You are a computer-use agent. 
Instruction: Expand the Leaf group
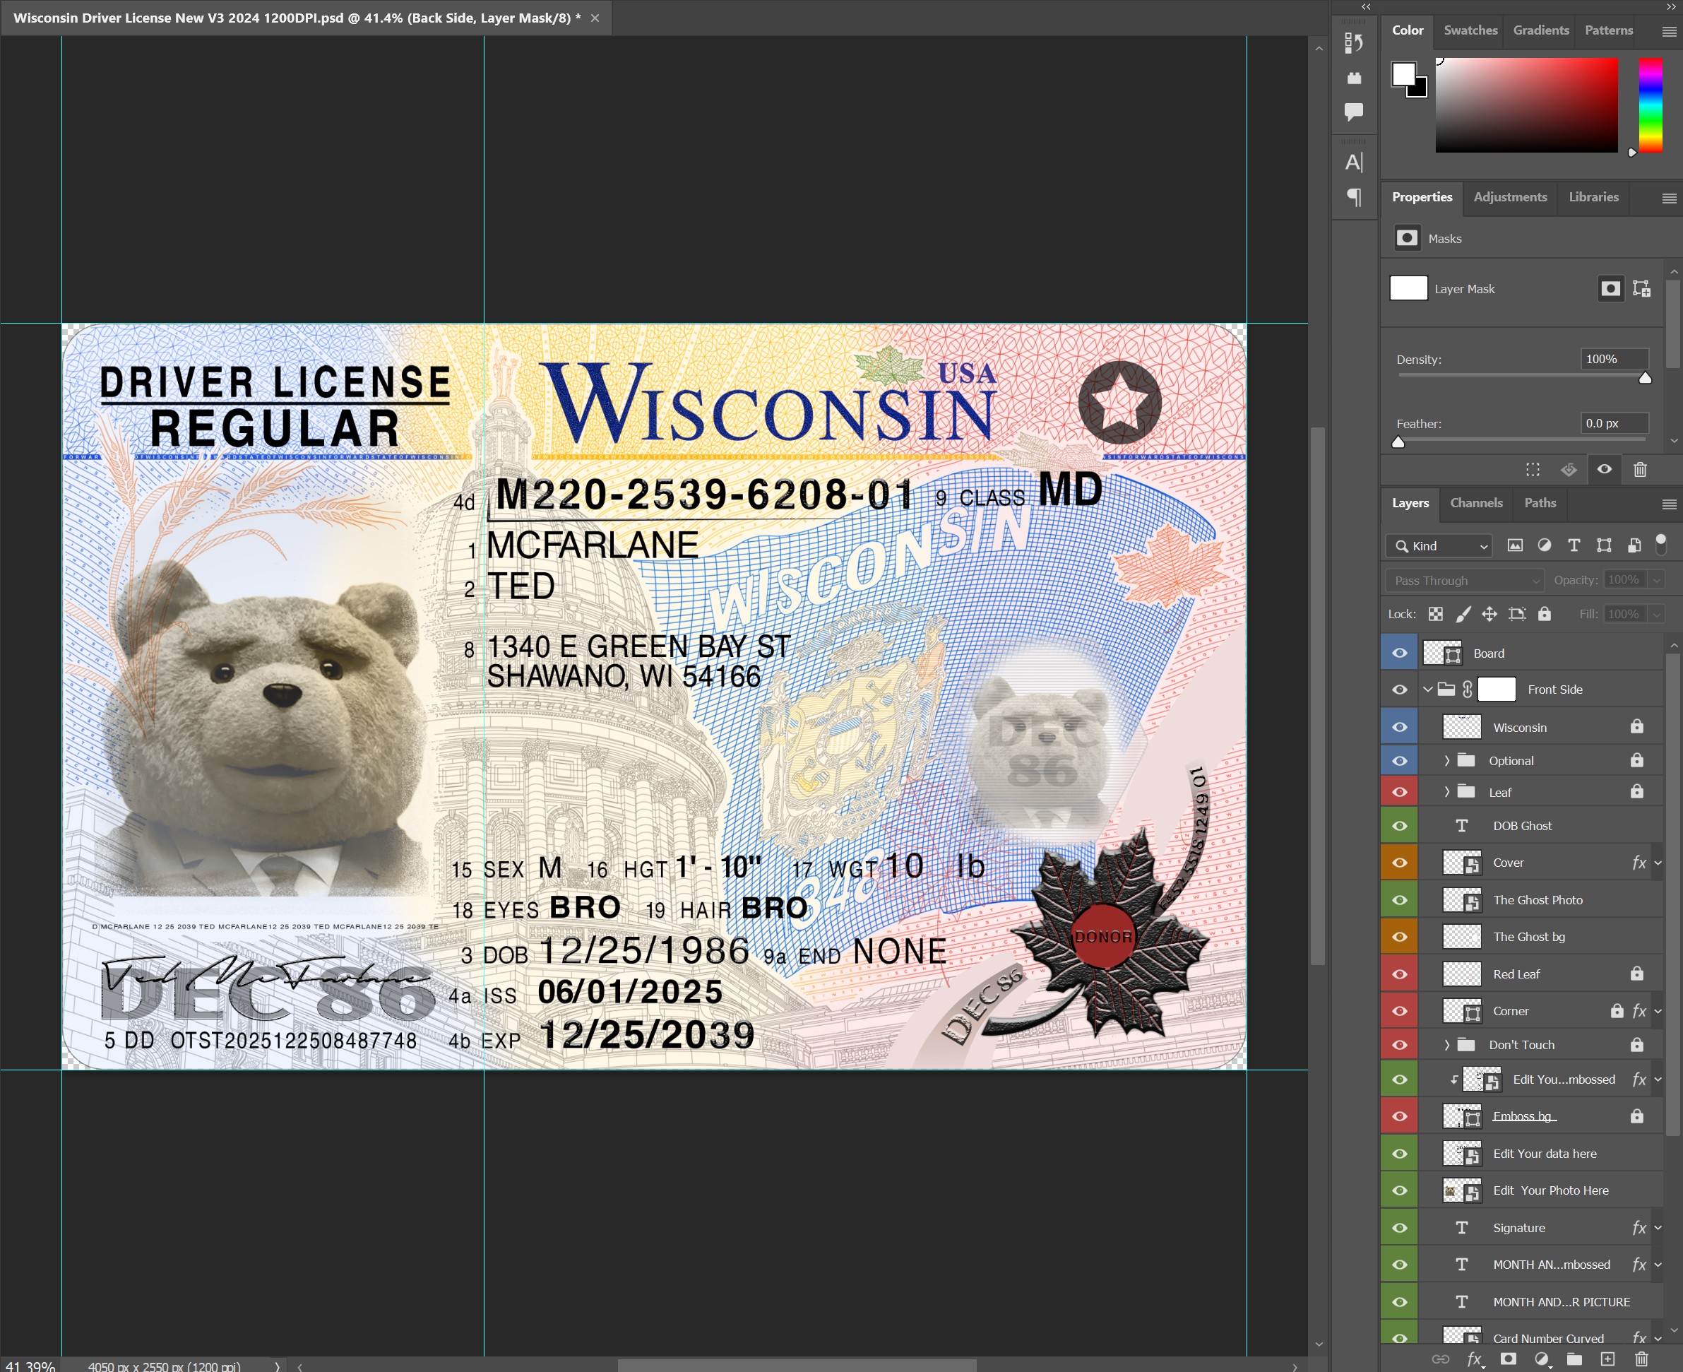point(1446,792)
